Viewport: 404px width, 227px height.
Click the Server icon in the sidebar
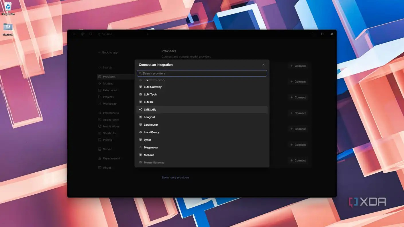pos(100,149)
